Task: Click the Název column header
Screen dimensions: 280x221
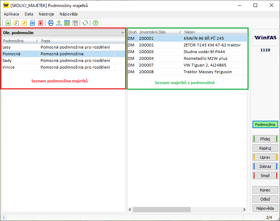Action: (x=215, y=32)
